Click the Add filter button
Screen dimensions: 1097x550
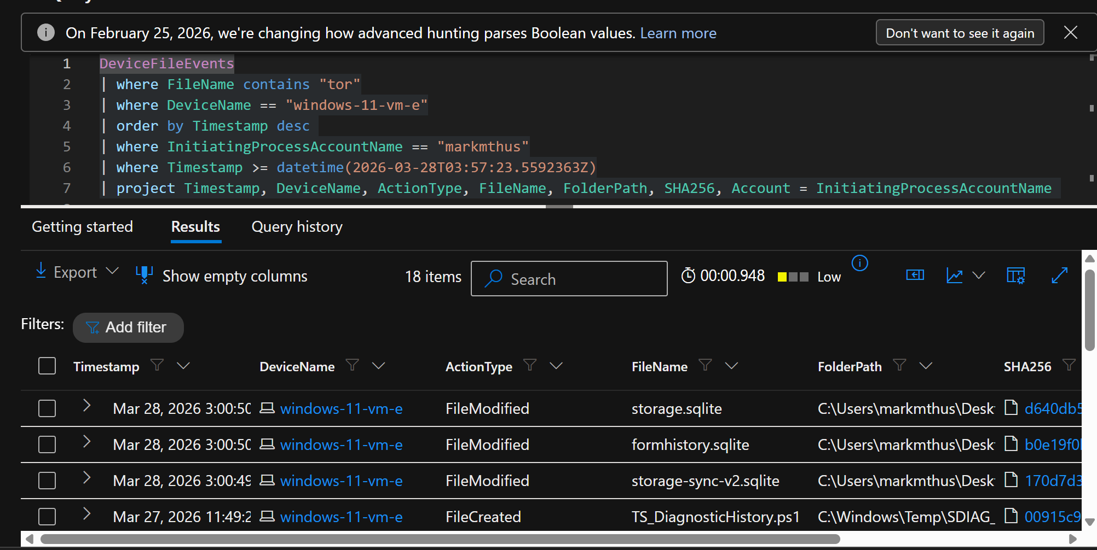128,327
